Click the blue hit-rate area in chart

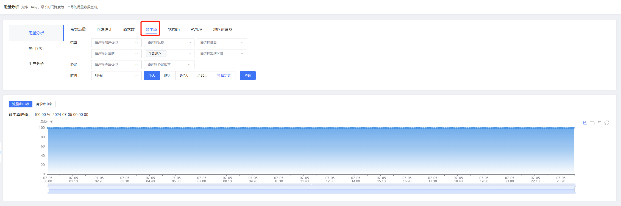coord(311,151)
